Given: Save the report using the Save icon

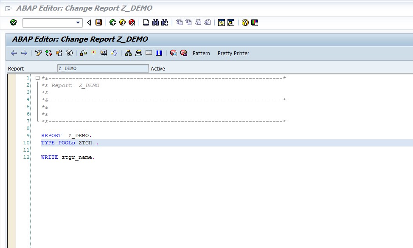Looking at the screenshot, I should tap(98, 23).
